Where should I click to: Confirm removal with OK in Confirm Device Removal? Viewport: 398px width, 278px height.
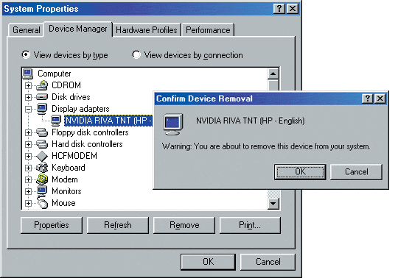tap(300, 172)
